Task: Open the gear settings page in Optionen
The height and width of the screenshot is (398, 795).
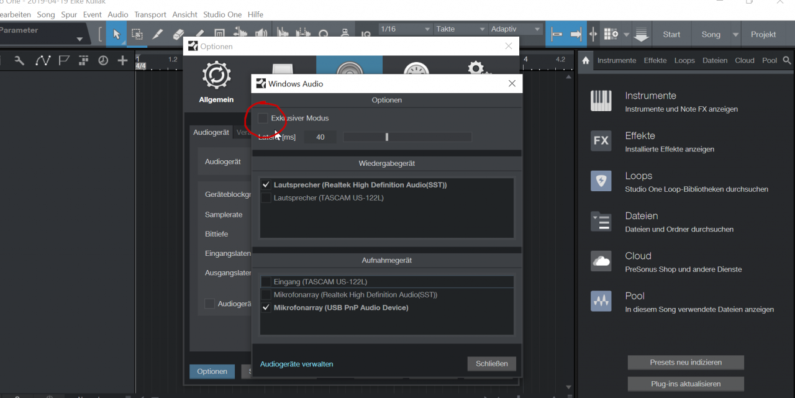Action: 476,68
